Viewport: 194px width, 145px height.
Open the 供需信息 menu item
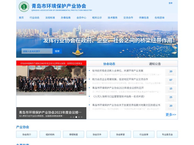[x=144, y=18]
